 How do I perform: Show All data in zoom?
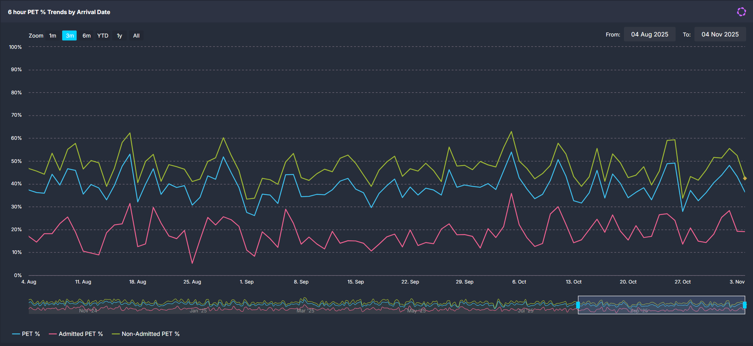pos(136,35)
